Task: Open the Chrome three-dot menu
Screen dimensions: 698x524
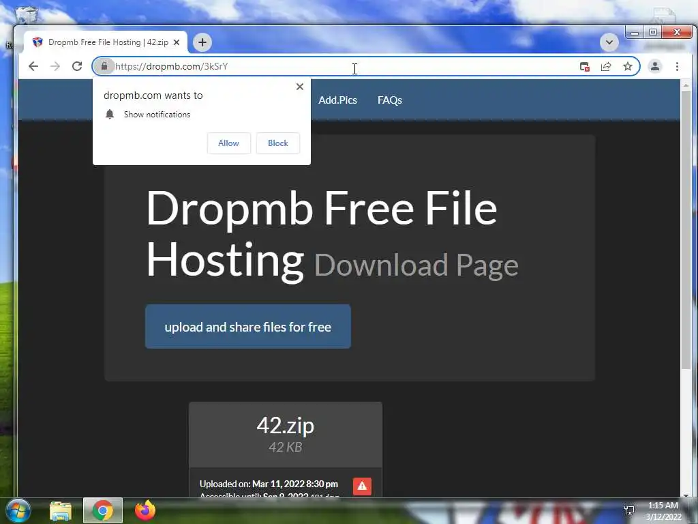Action: pos(677,66)
